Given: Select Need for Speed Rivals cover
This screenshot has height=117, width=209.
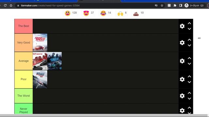Looking at the screenshot, I should [40, 79].
